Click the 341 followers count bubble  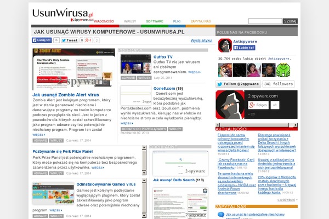click(x=278, y=84)
